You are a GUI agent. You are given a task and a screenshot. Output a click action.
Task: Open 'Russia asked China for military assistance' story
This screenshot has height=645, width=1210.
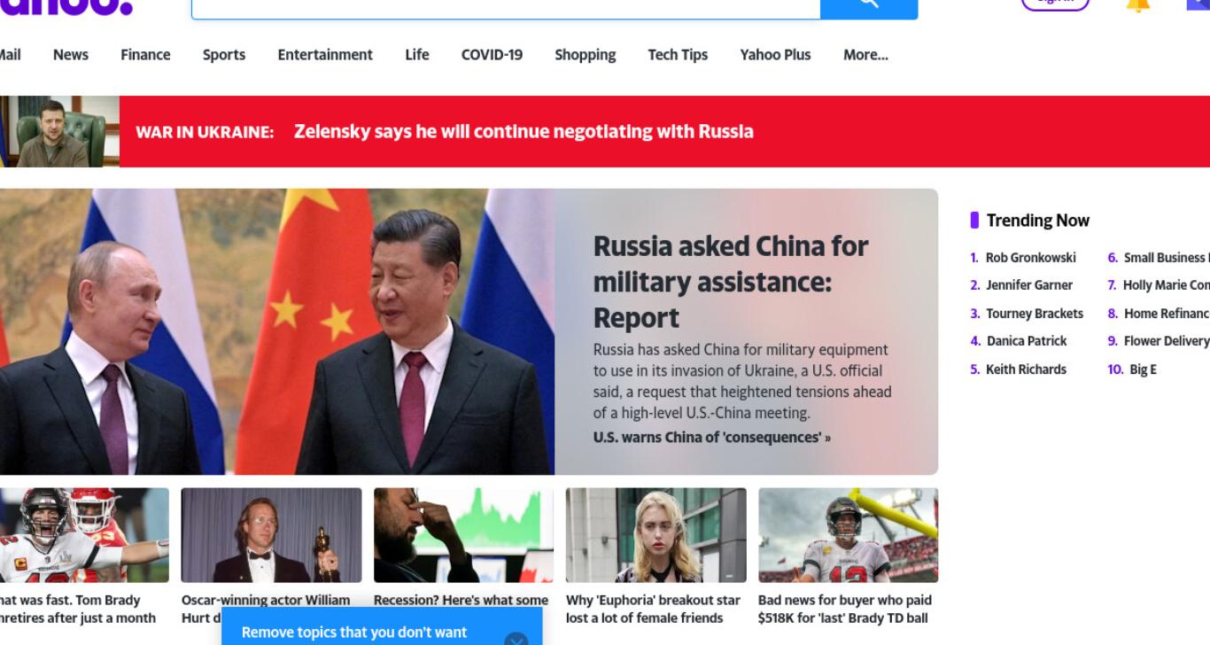(x=731, y=281)
